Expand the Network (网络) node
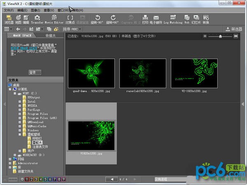Image resolution: width=247 pixels, height=185 pixels. coord(10,159)
